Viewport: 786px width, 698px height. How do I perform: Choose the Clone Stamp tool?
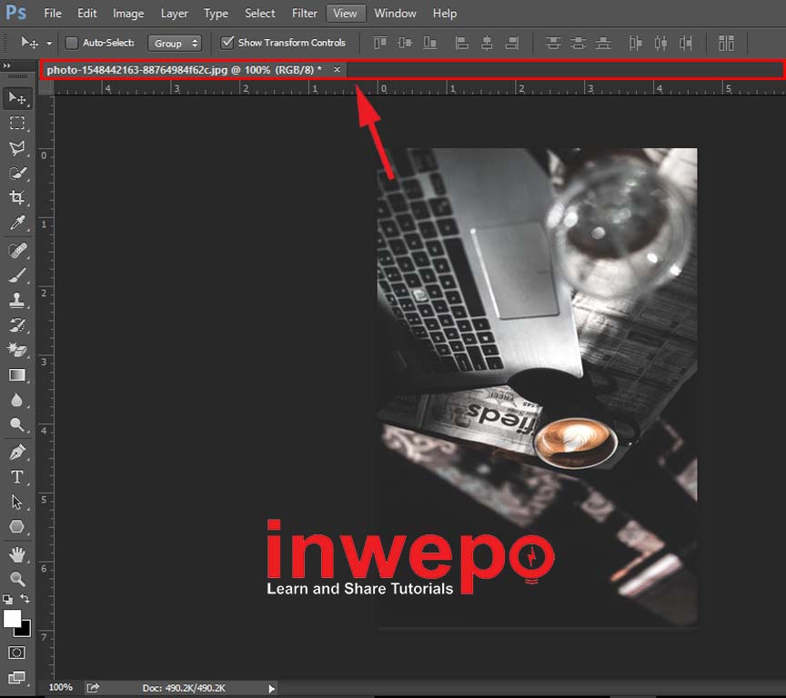click(16, 300)
